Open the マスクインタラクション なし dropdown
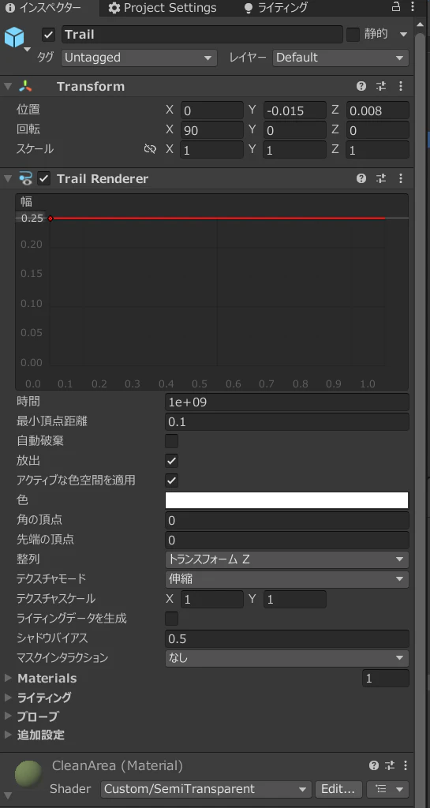Viewport: 430px width, 808px height. (287, 658)
